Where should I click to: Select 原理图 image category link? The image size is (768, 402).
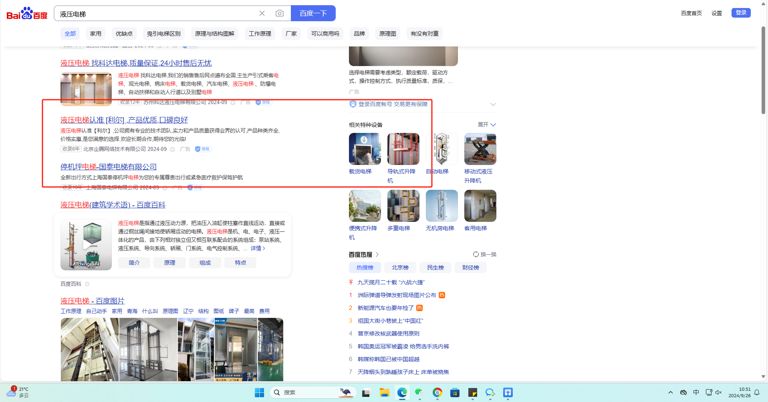(x=170, y=311)
